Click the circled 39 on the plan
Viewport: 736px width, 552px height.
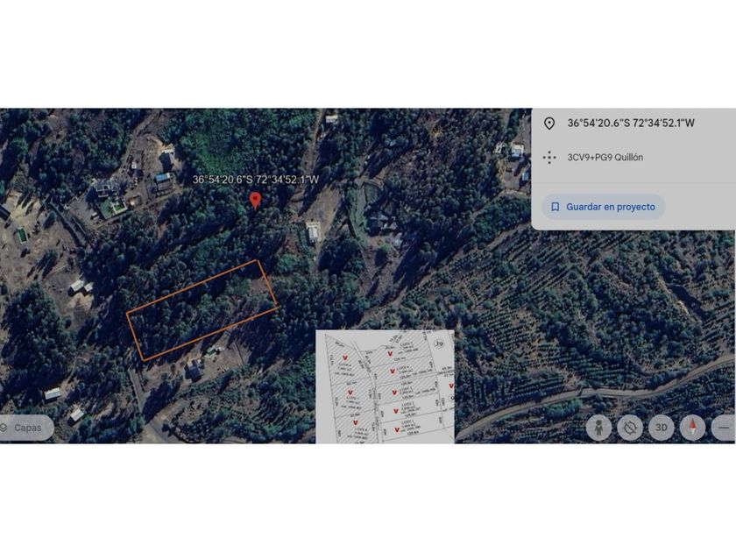click(439, 343)
